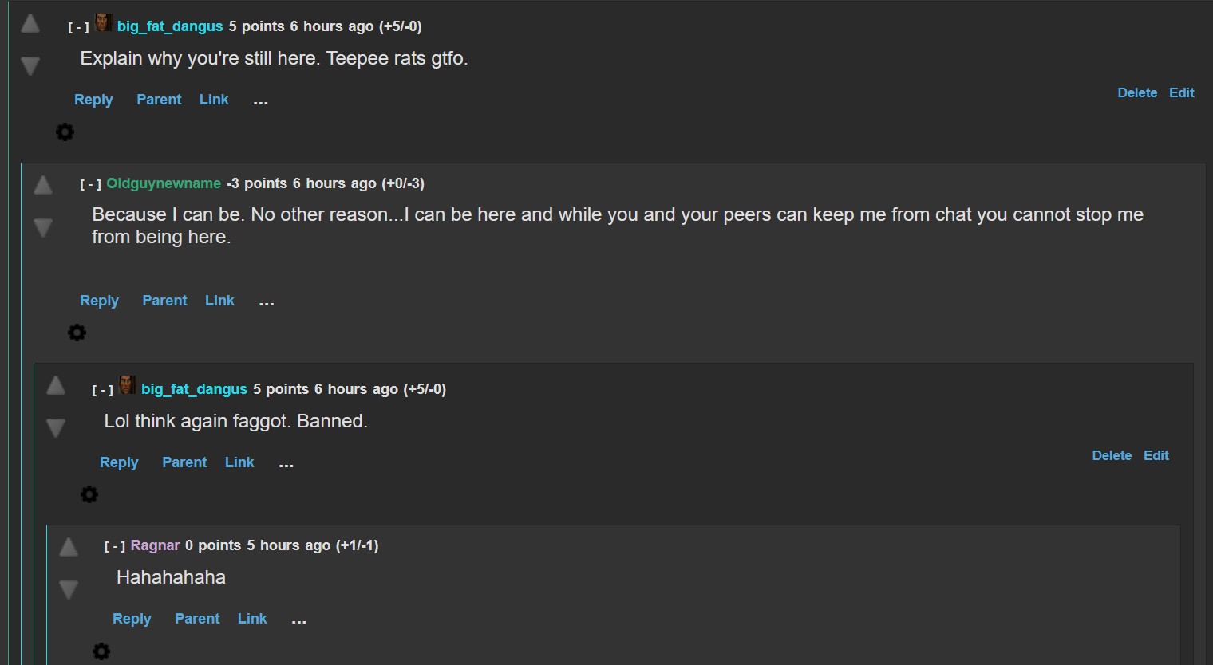The image size is (1213, 665).
Task: Edit the 'Lol think again' comment
Action: (x=1156, y=455)
